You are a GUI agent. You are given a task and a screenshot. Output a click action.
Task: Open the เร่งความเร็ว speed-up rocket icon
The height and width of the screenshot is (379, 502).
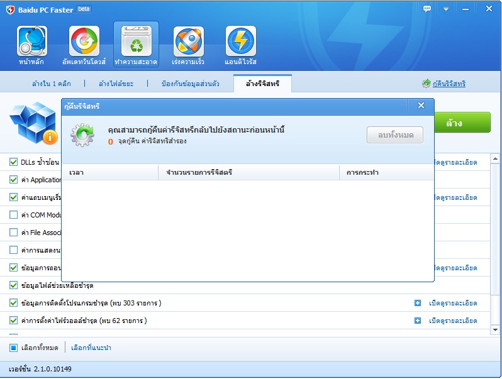[x=188, y=43]
